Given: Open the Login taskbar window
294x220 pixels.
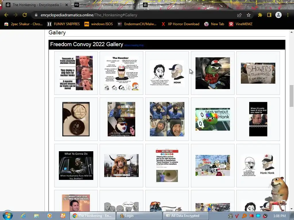Looking at the screenshot, I should [x=139, y=216].
